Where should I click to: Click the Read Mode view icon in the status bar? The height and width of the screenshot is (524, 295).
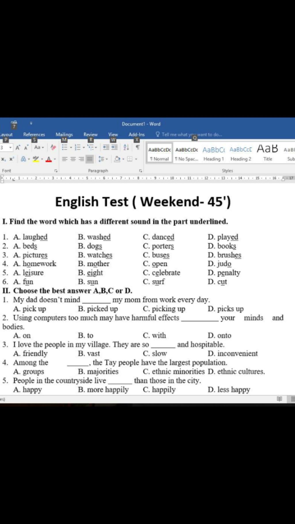tap(279, 399)
